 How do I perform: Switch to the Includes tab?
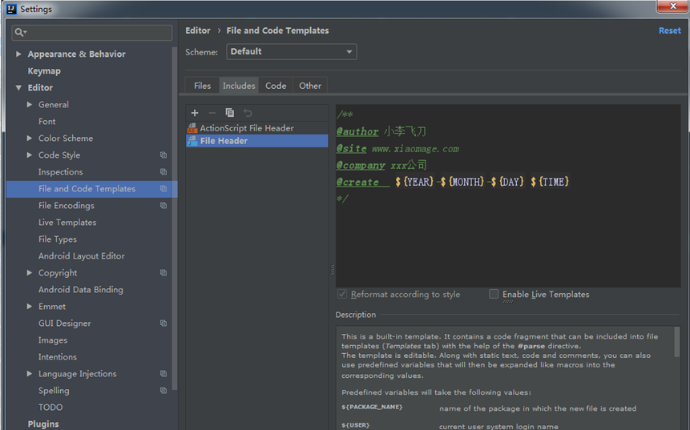coord(239,86)
